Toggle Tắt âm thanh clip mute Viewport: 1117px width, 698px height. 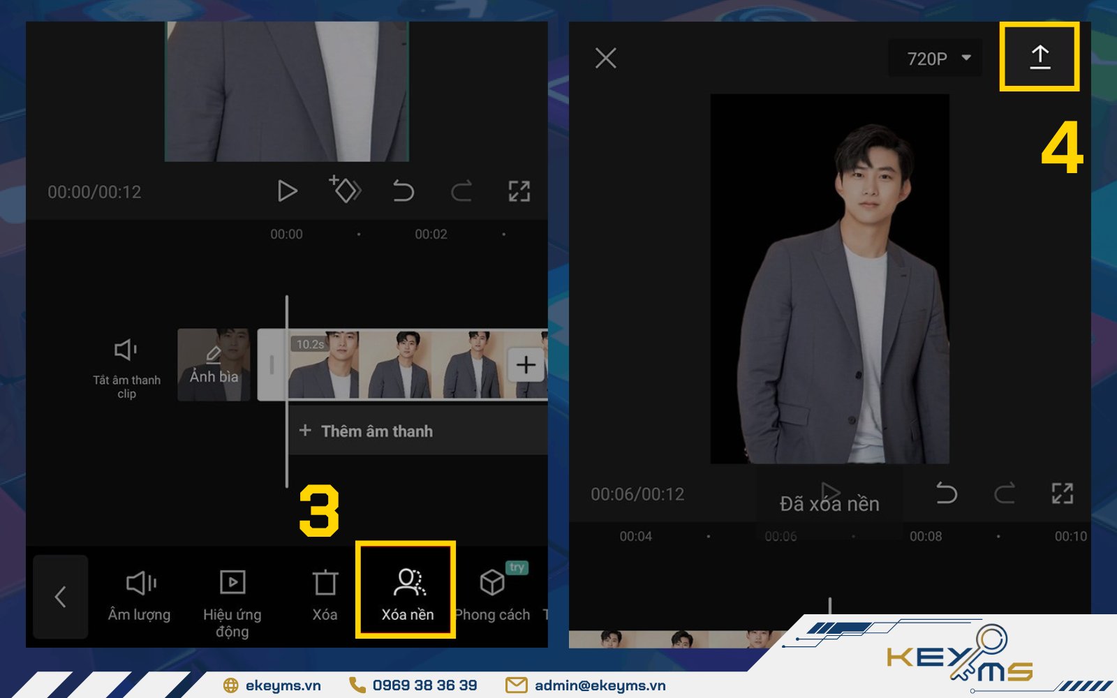pos(126,366)
